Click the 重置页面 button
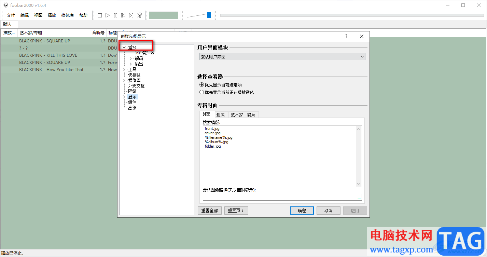 236,211
